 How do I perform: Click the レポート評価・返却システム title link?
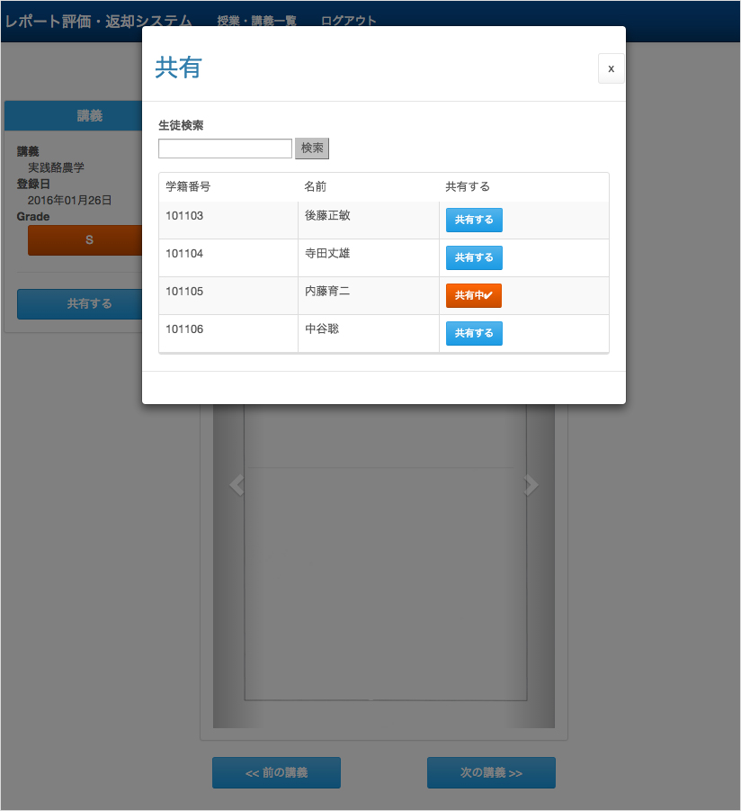tap(98, 21)
